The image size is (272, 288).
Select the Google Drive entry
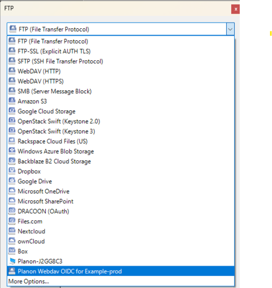coord(121,181)
